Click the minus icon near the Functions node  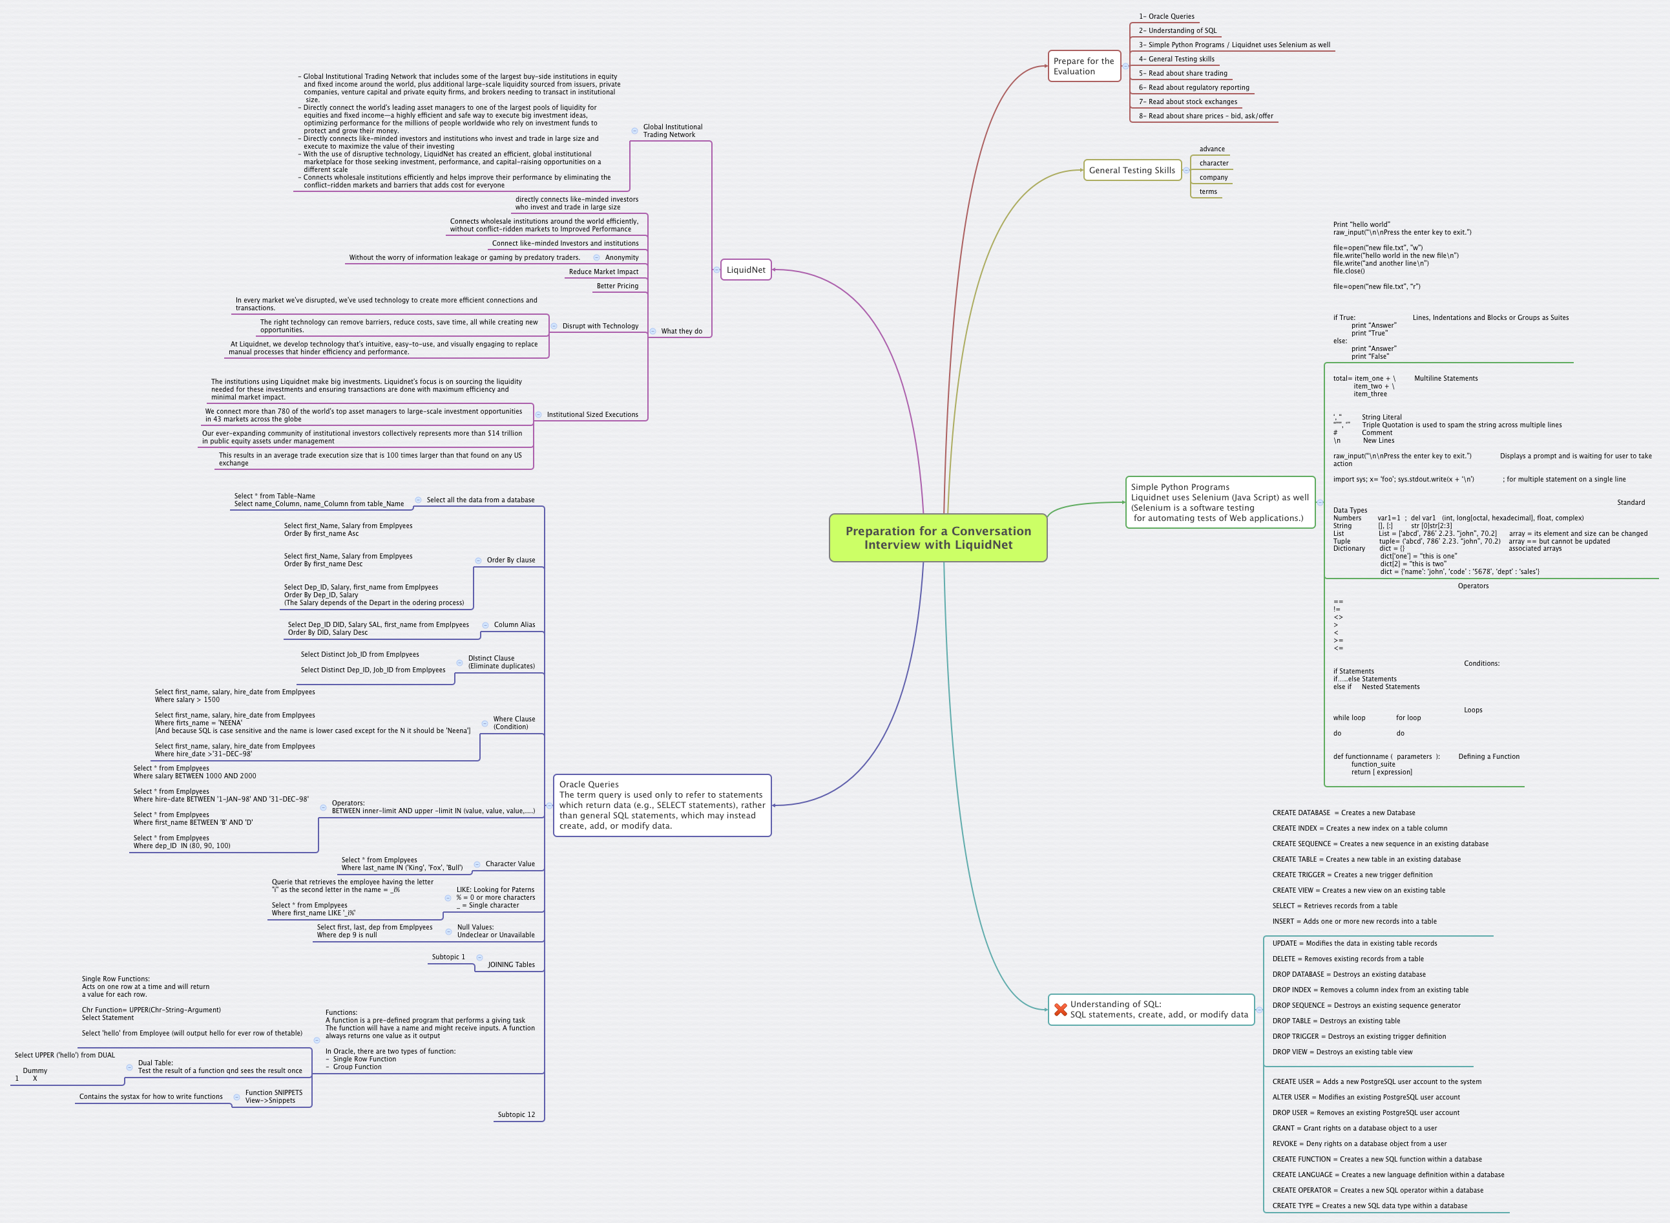[x=318, y=1040]
